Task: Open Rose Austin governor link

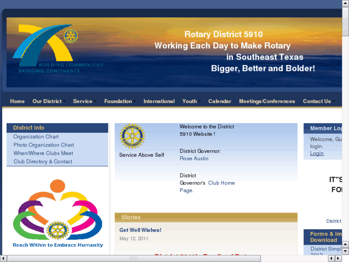Action: 194,159
